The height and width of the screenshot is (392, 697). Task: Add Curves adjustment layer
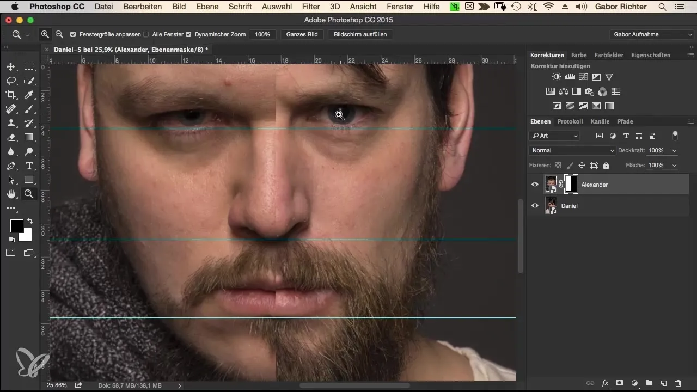click(583, 77)
